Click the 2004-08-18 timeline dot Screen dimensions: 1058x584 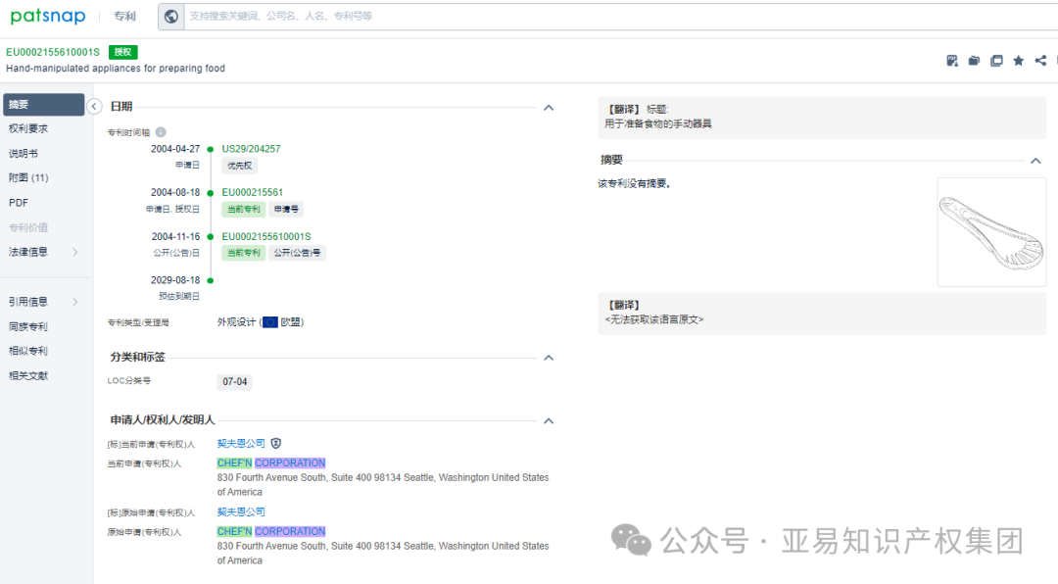(211, 193)
